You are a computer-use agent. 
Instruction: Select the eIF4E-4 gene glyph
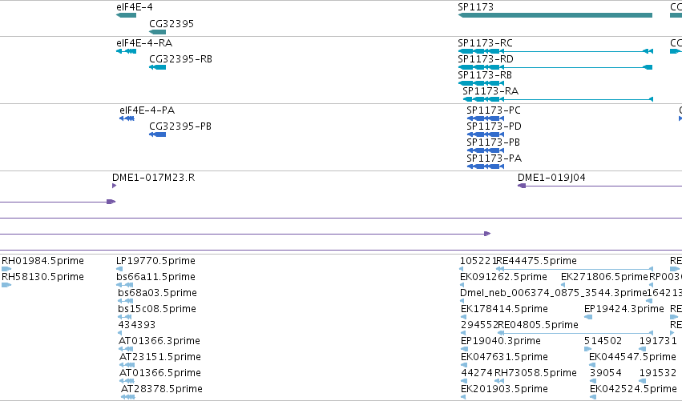[x=126, y=16]
